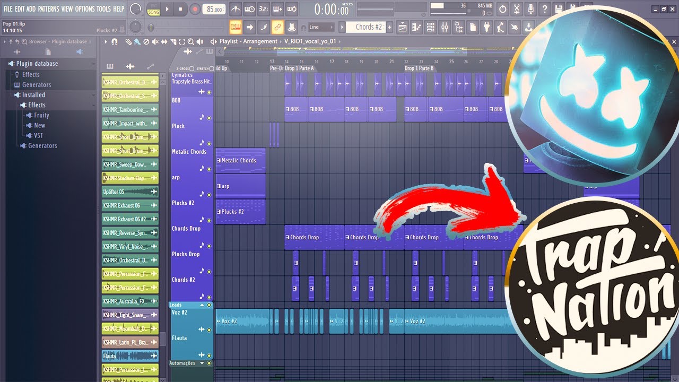Open the Piano roll view icon
The image size is (679, 382).
(x=416, y=27)
